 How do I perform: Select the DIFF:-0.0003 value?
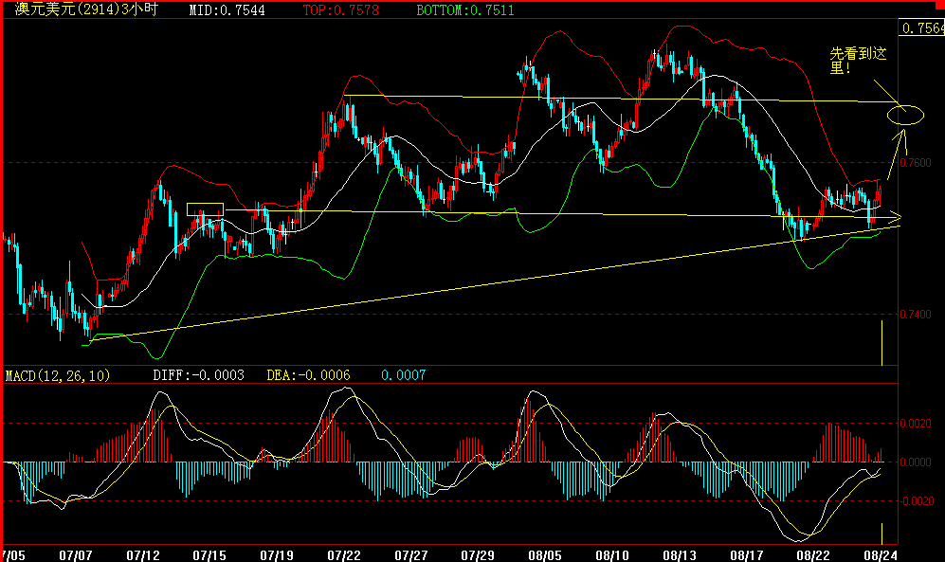pos(198,375)
